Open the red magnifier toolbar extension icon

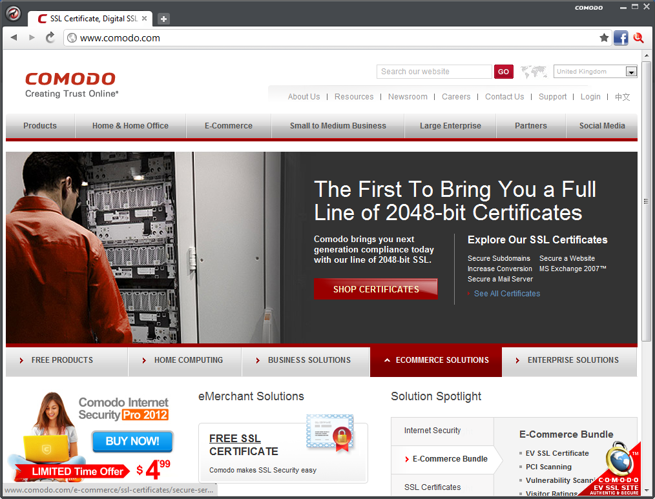pos(638,38)
